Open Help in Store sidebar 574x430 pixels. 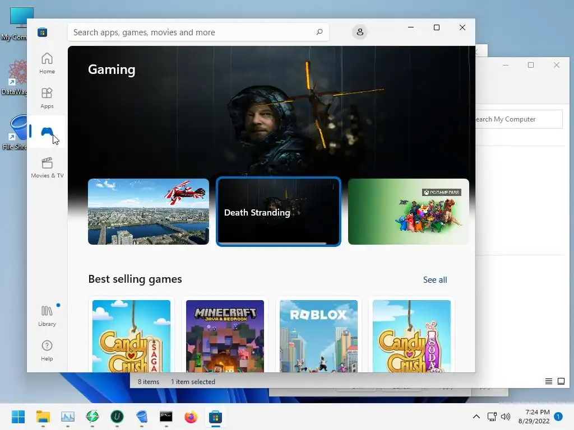47,350
